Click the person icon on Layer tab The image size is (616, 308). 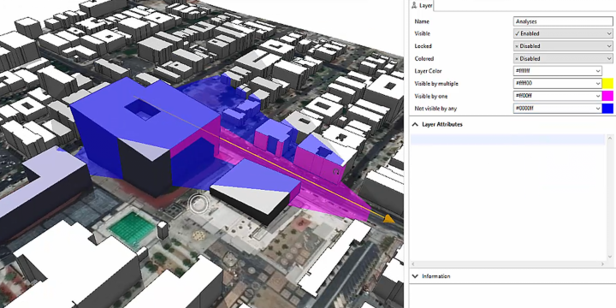[414, 5]
